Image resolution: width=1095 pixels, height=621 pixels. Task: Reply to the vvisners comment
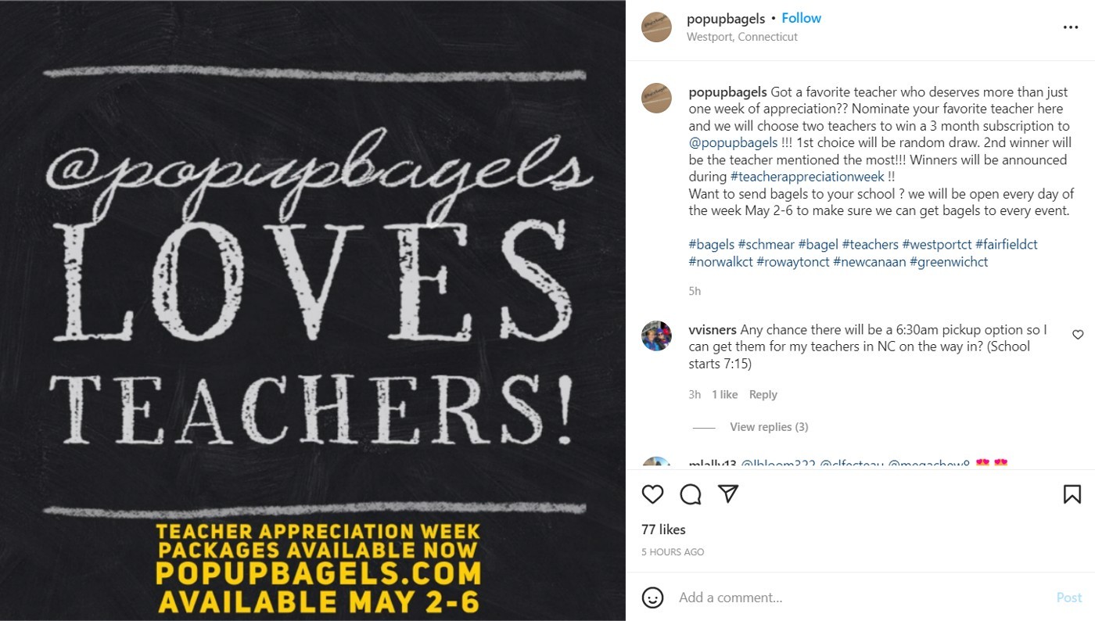coord(763,395)
